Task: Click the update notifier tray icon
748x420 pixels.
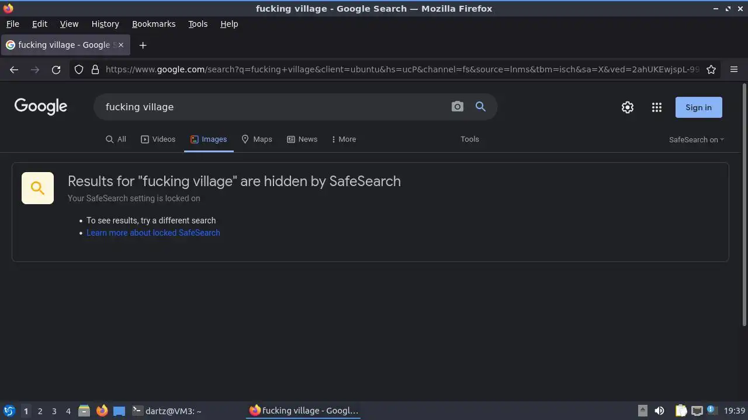Action: [711, 410]
